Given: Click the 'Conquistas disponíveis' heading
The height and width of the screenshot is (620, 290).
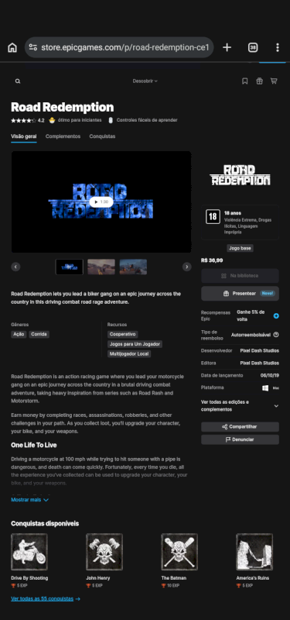Looking at the screenshot, I should (x=45, y=524).
